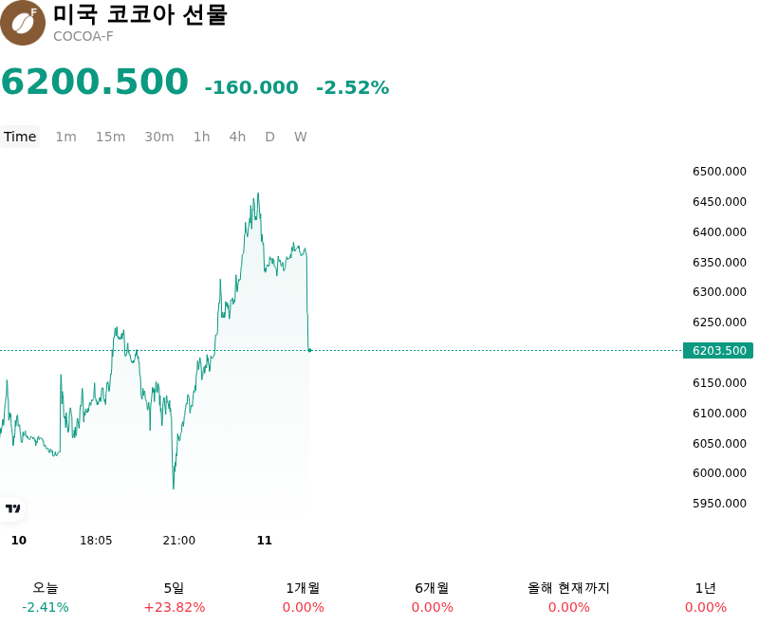759x626 pixels.
Task: Click the 21:00 time axis label
Action: 178,540
